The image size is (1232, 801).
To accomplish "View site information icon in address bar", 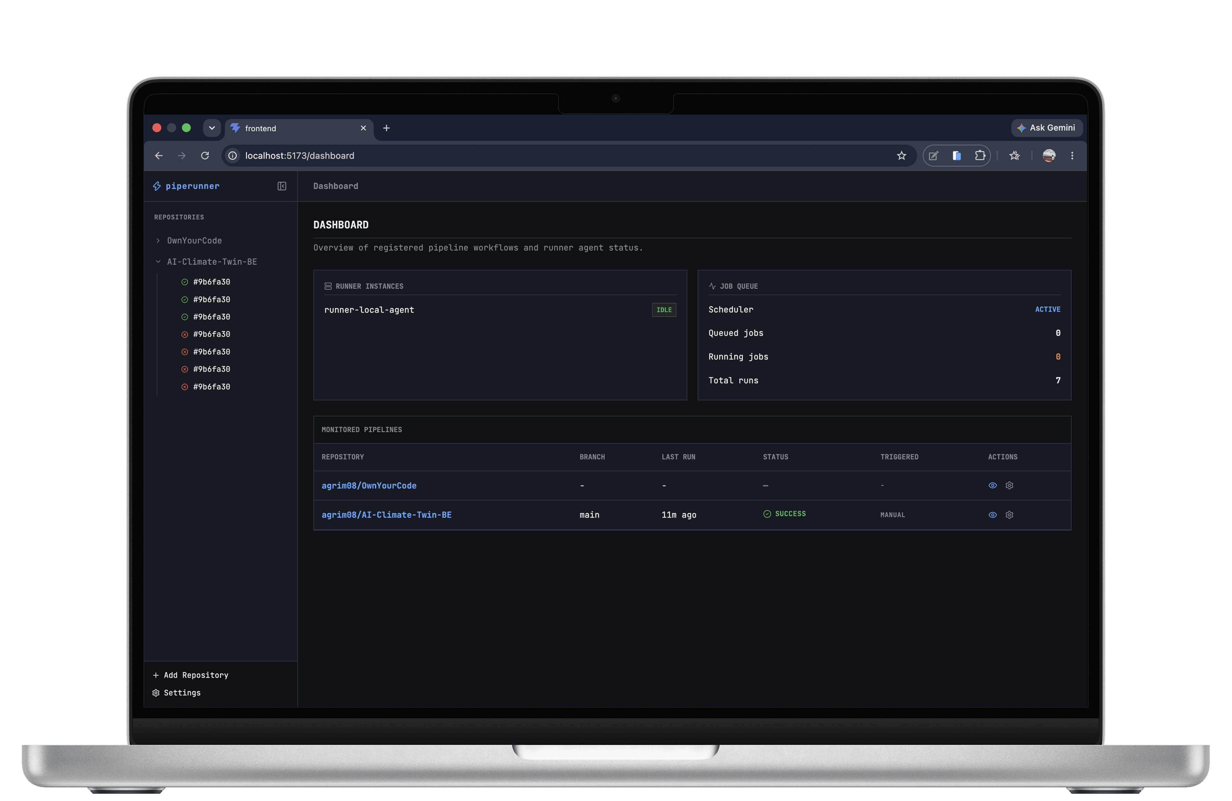I will (233, 156).
